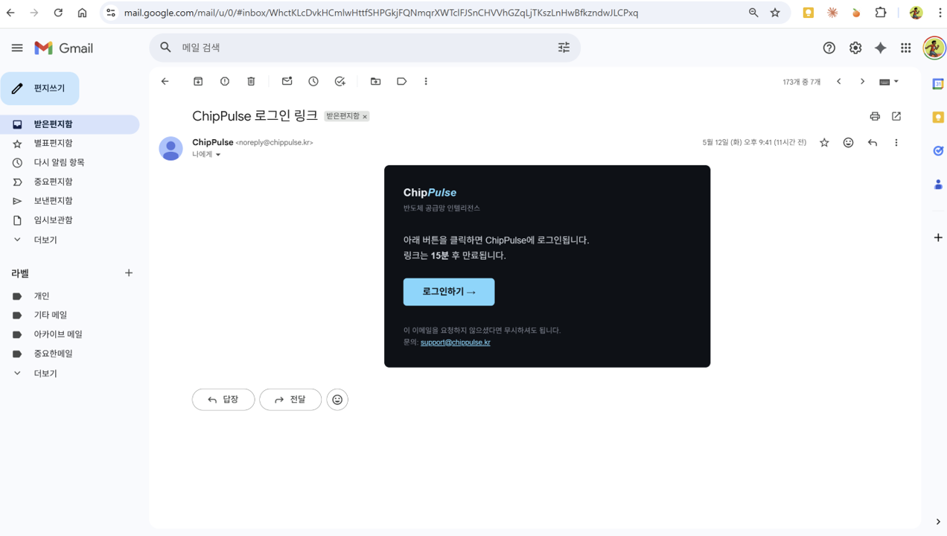Delete this email via trash icon
Screen dimensions: 947x536
click(251, 81)
